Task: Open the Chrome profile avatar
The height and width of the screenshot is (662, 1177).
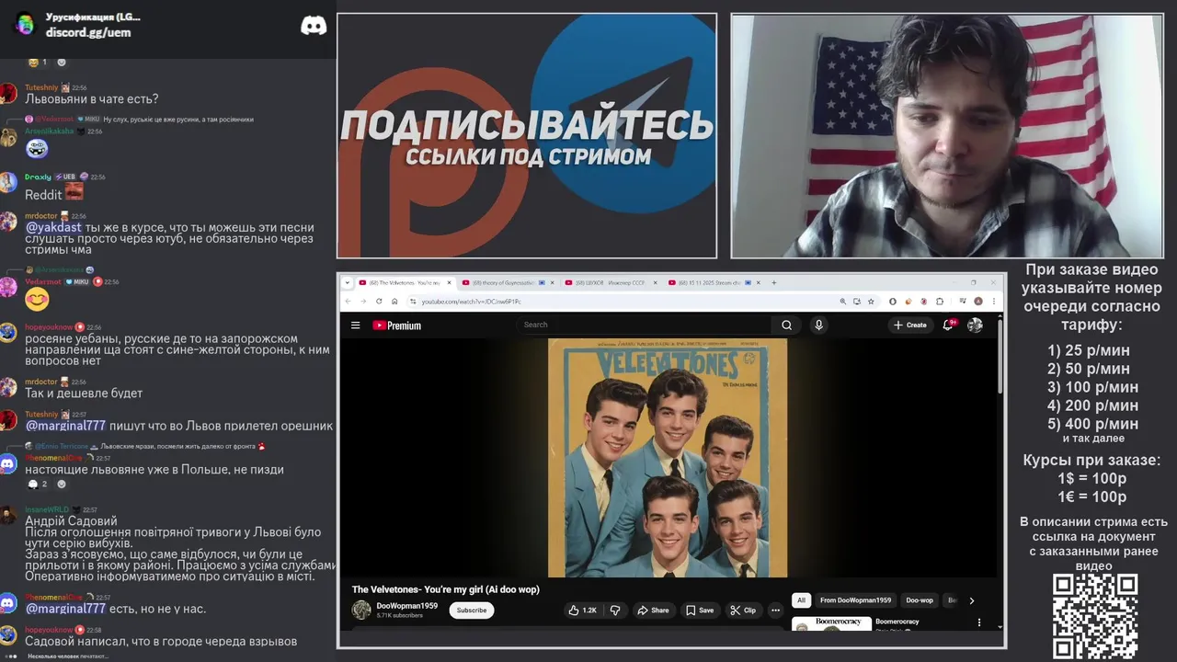Action: [x=978, y=301]
